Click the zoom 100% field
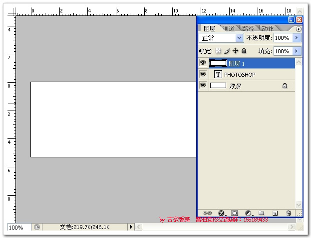Image resolution: width=311 pixels, height=238 pixels. 19,227
